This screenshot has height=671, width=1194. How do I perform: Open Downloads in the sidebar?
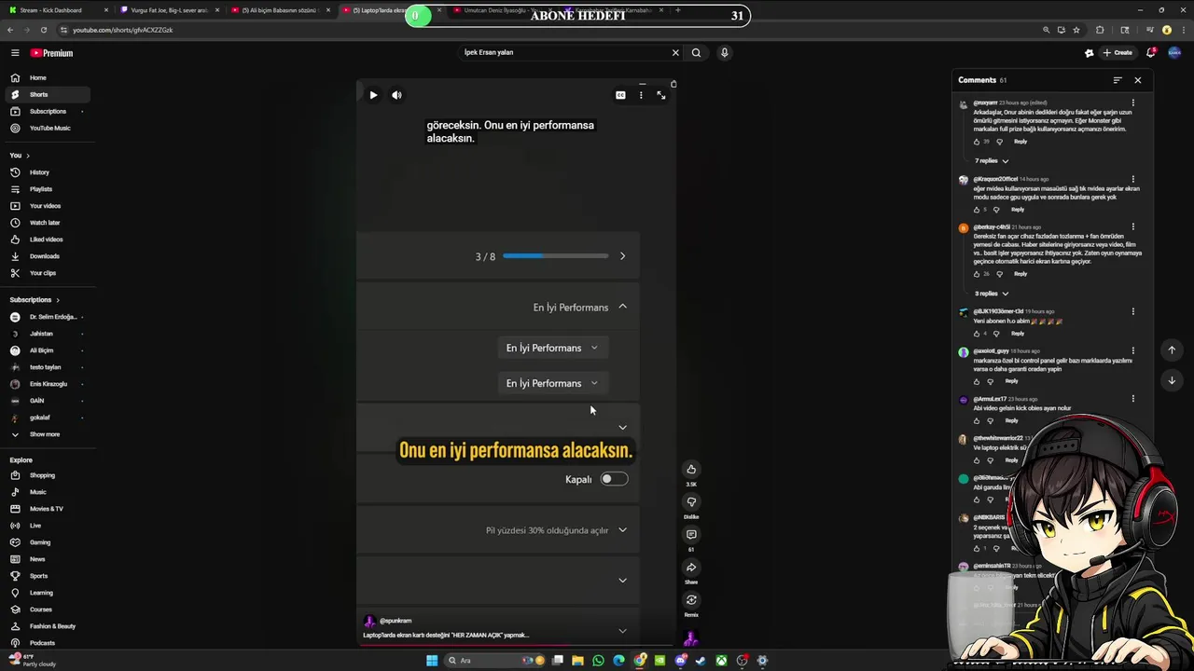click(x=47, y=256)
